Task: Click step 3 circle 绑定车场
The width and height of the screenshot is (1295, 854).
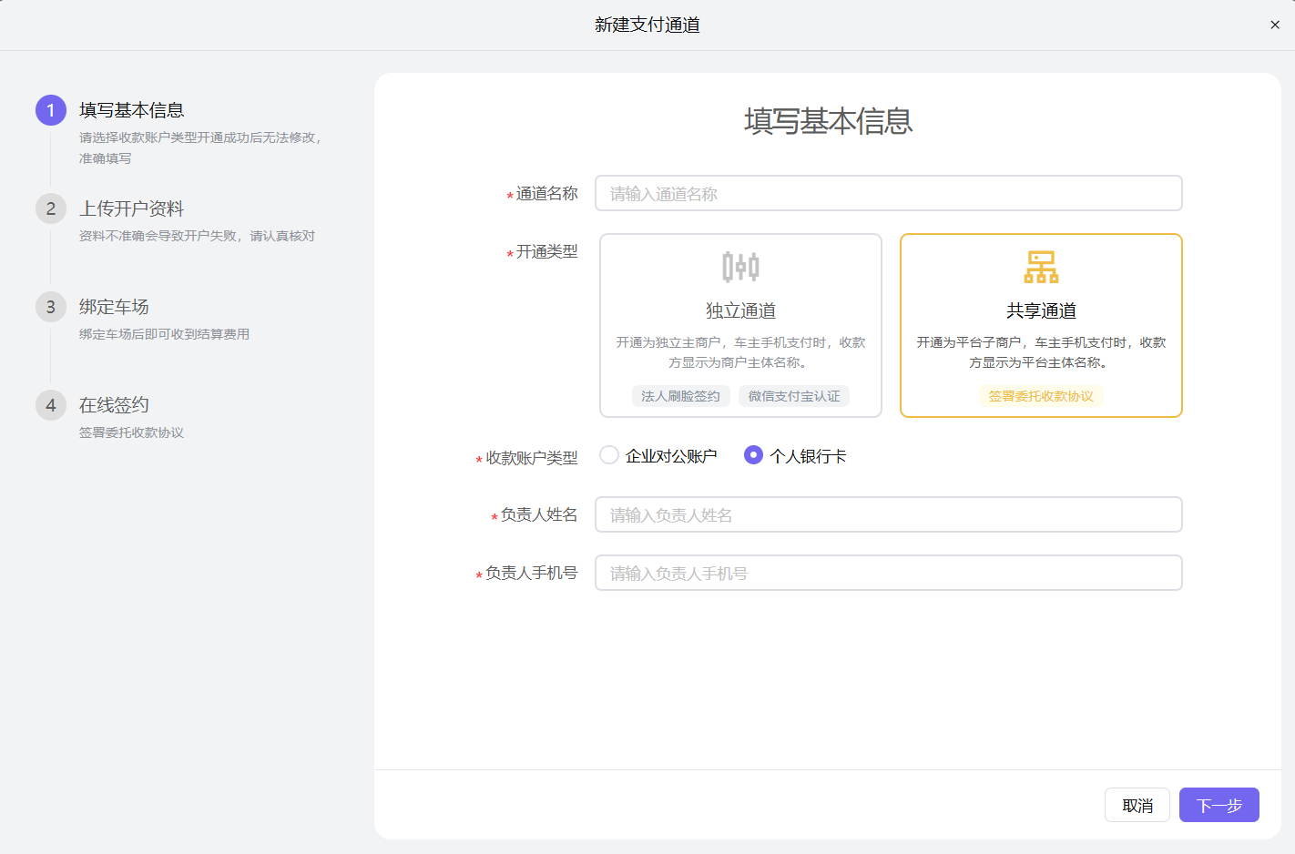Action: point(50,307)
